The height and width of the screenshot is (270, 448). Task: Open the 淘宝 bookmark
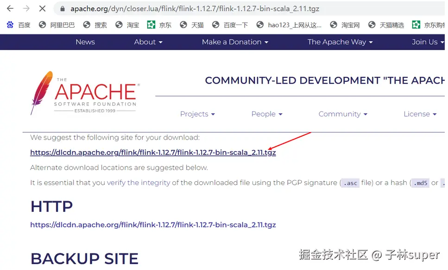(127, 25)
